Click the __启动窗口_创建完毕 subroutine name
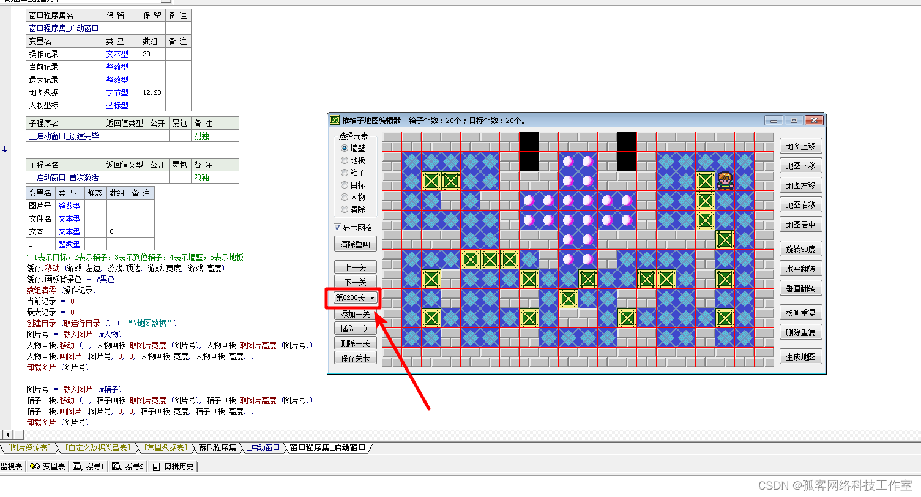The width and height of the screenshot is (921, 497). (64, 136)
